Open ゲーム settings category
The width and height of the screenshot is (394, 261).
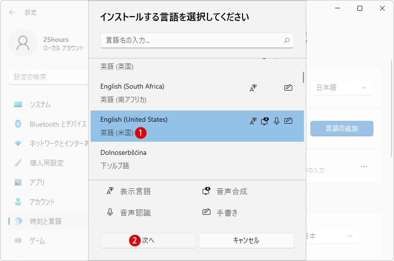click(x=49, y=241)
